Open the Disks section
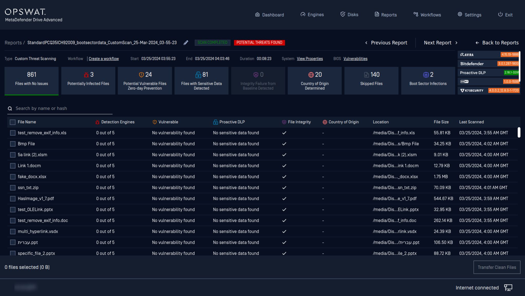Screen dimensions: 525x296 point(349,15)
